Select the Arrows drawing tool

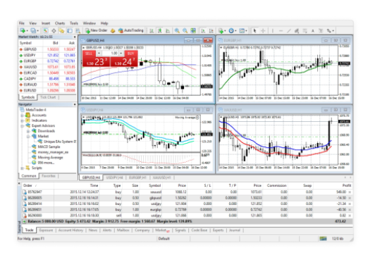click(329, 30)
